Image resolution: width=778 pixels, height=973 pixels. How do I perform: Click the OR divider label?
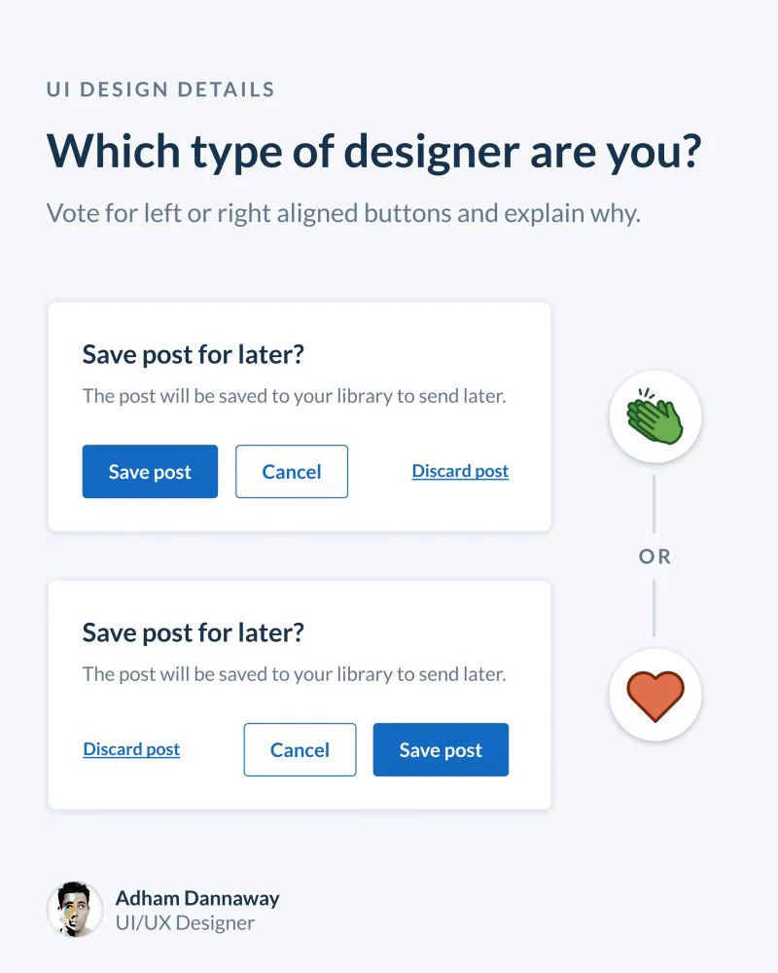pos(655,557)
